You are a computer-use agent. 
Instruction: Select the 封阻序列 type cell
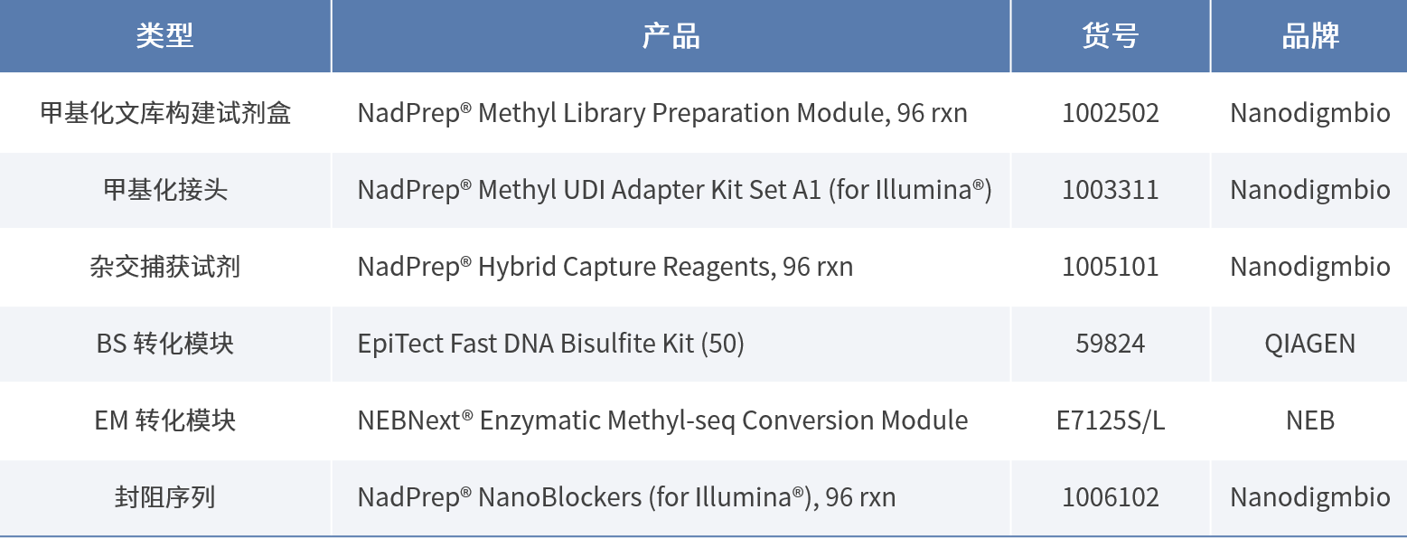[x=165, y=497]
